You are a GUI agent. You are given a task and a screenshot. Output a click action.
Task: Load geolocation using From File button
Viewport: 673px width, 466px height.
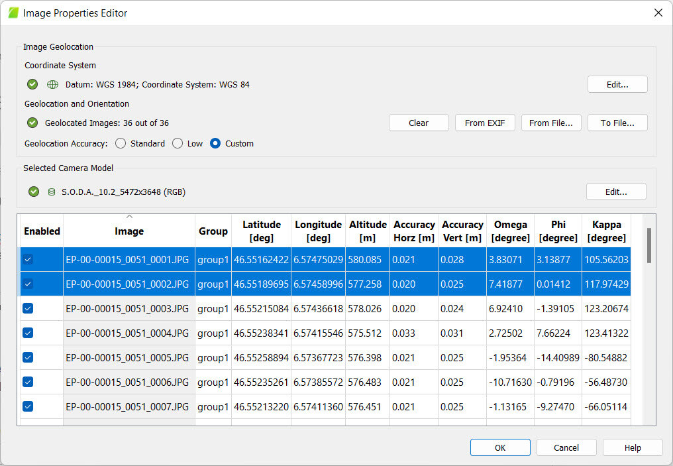pyautogui.click(x=551, y=123)
